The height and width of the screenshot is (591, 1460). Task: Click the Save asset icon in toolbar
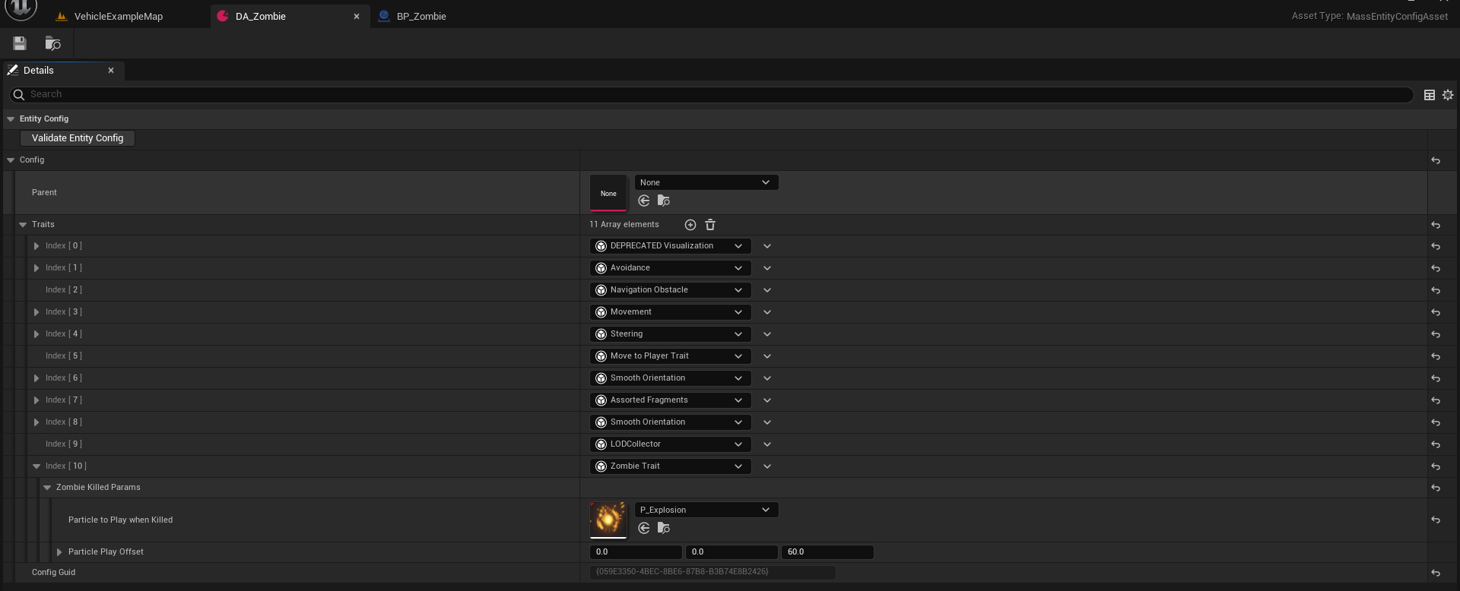pos(20,43)
